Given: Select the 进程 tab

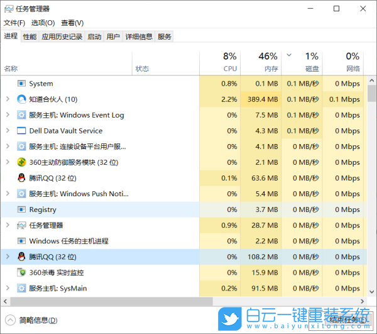Looking at the screenshot, I should 11,36.
